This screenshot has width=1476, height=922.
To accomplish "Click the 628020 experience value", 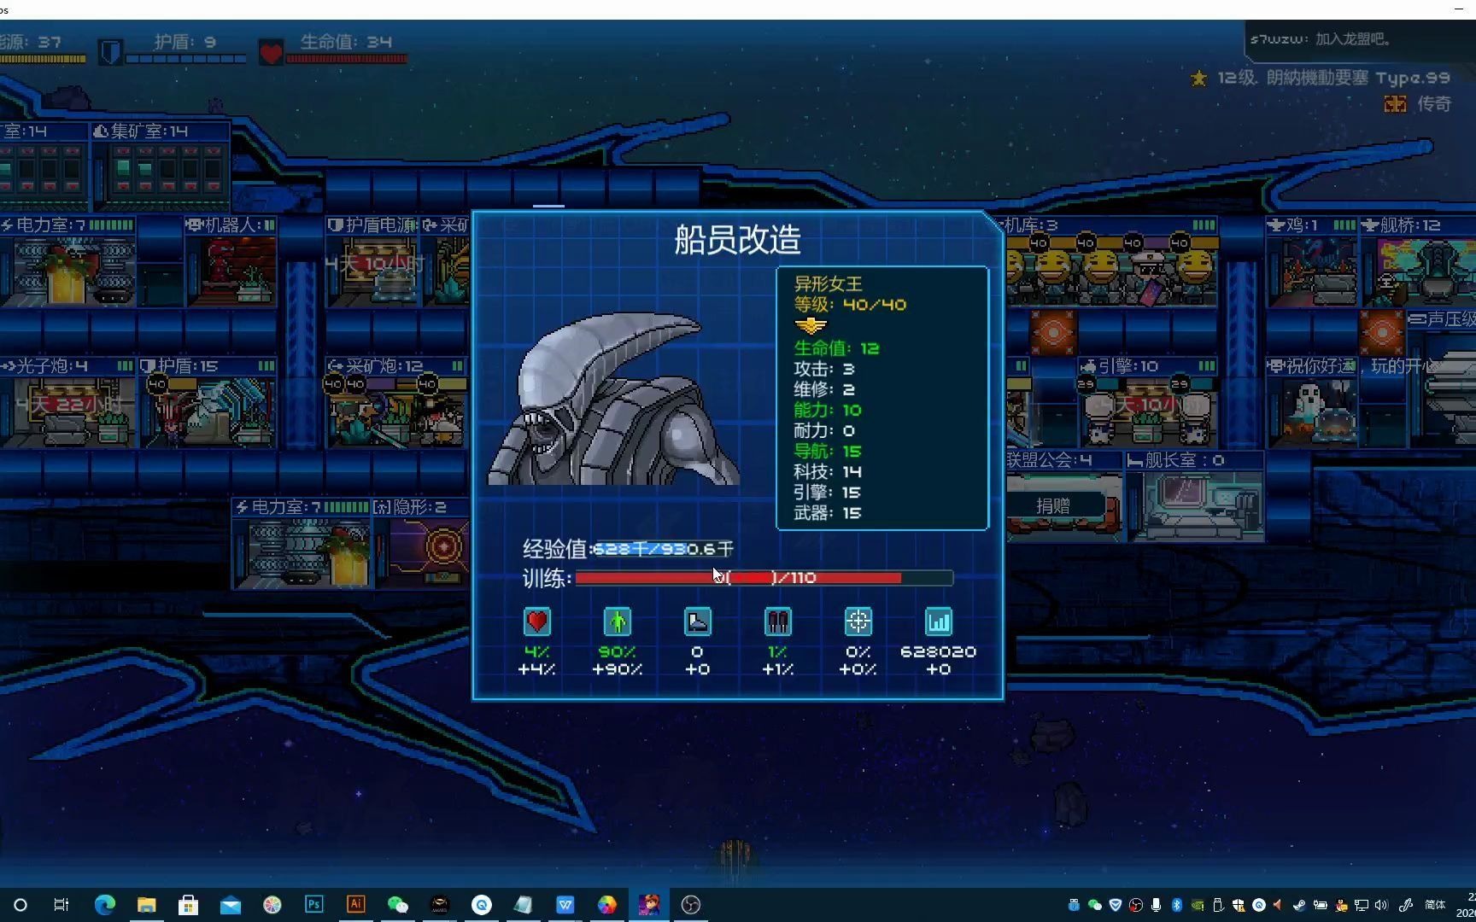I will point(939,651).
